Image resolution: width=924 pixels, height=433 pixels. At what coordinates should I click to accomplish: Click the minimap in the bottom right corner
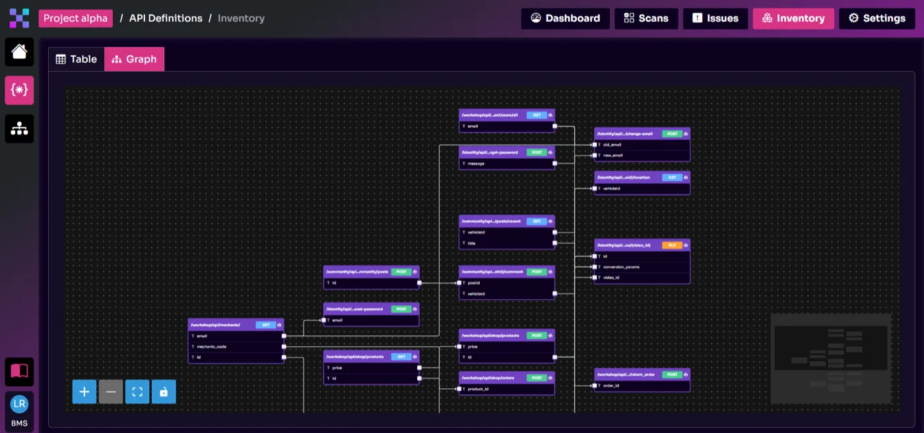click(x=831, y=359)
